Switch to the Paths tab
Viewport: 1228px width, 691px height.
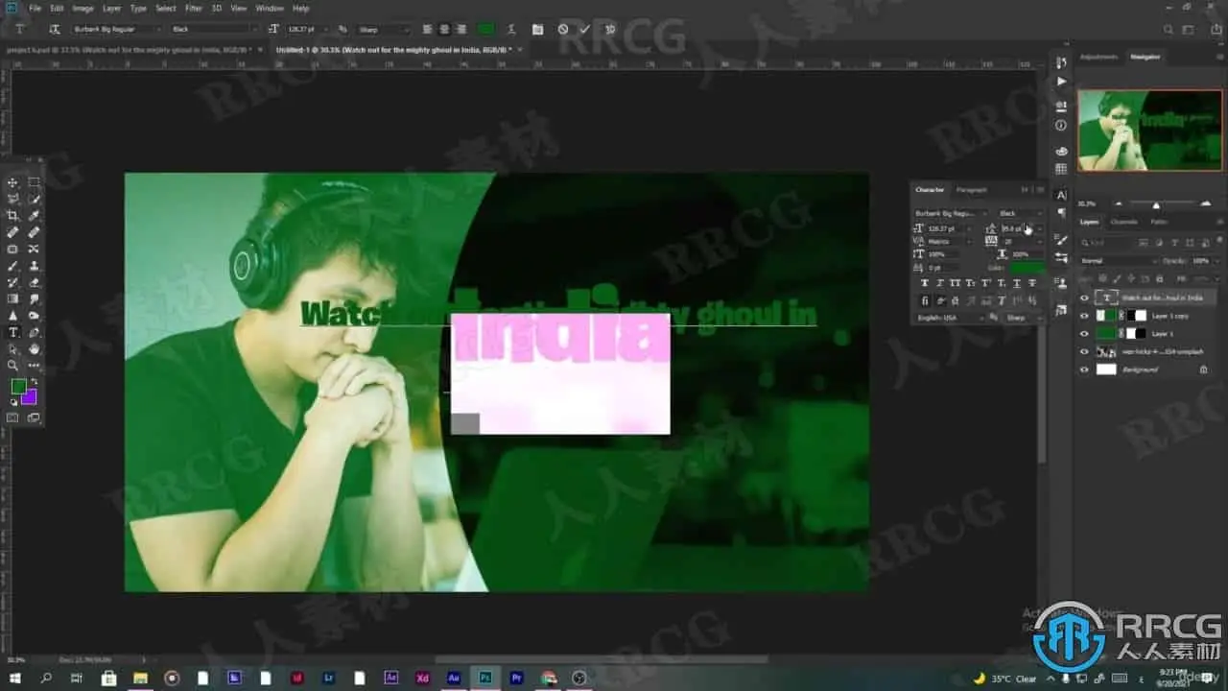tap(1159, 222)
